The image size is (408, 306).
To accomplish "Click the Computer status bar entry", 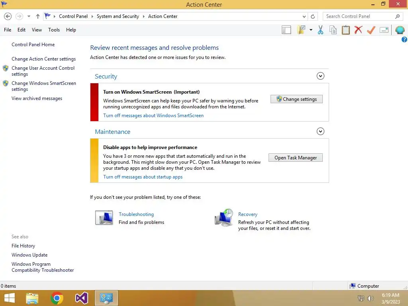I will pyautogui.click(x=364, y=286).
